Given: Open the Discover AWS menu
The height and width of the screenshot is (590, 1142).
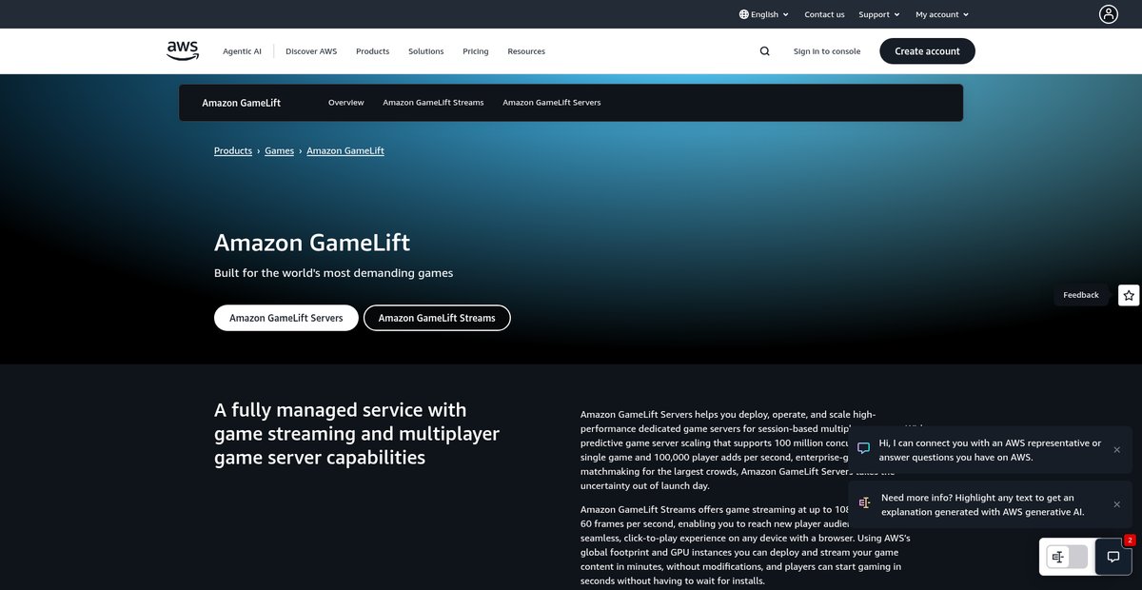Looking at the screenshot, I should (x=311, y=51).
